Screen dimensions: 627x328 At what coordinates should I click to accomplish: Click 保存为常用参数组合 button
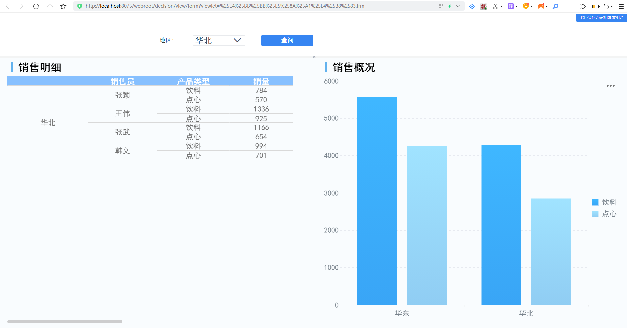[x=602, y=18]
